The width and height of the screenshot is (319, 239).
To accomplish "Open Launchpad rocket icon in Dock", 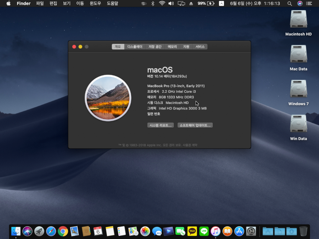I will [x=39, y=231].
